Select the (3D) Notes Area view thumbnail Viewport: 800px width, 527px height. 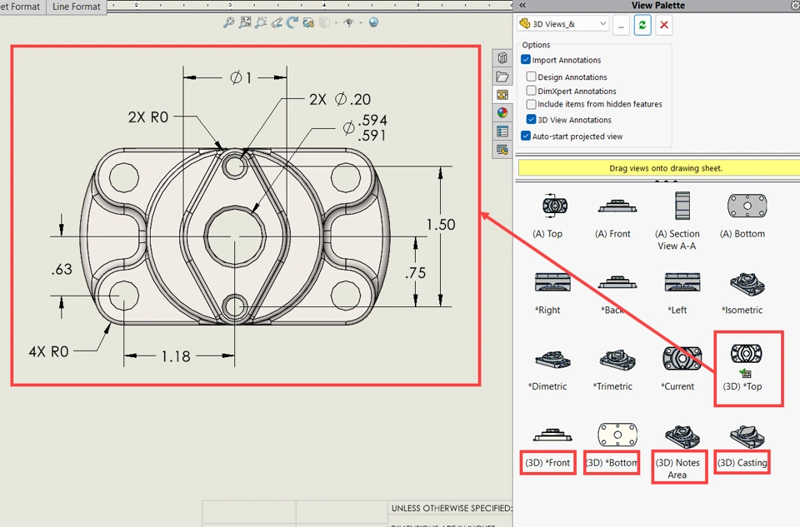click(682, 436)
